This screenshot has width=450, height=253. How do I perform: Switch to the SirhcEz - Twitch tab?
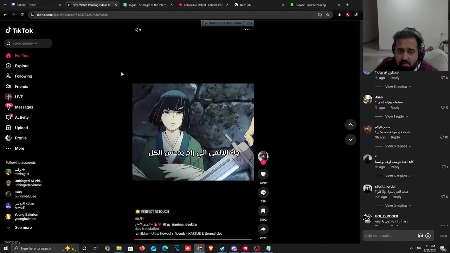[x=35, y=5]
